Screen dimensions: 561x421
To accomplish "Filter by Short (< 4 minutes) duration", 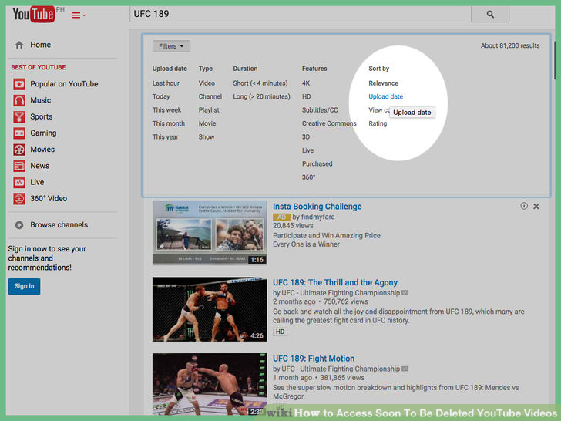I will point(260,83).
